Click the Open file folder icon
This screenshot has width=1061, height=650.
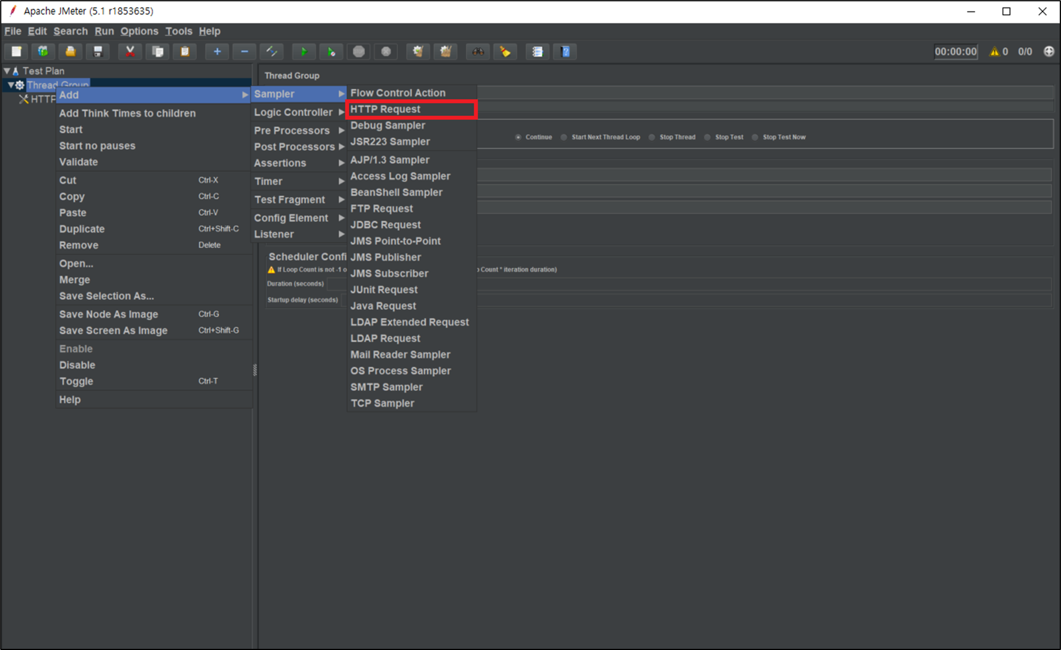70,52
